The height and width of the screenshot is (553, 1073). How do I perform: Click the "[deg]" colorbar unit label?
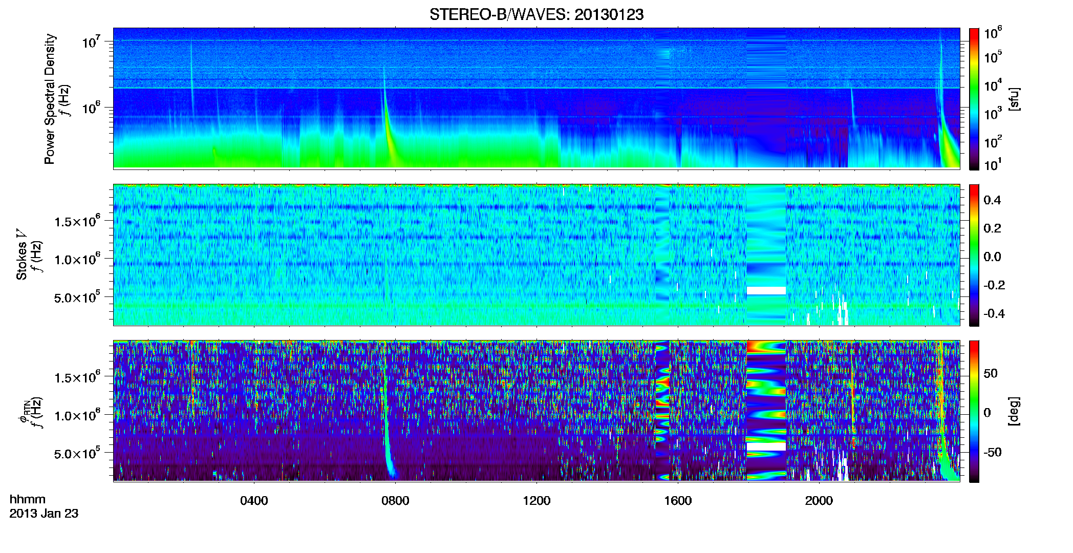[x=1014, y=411]
